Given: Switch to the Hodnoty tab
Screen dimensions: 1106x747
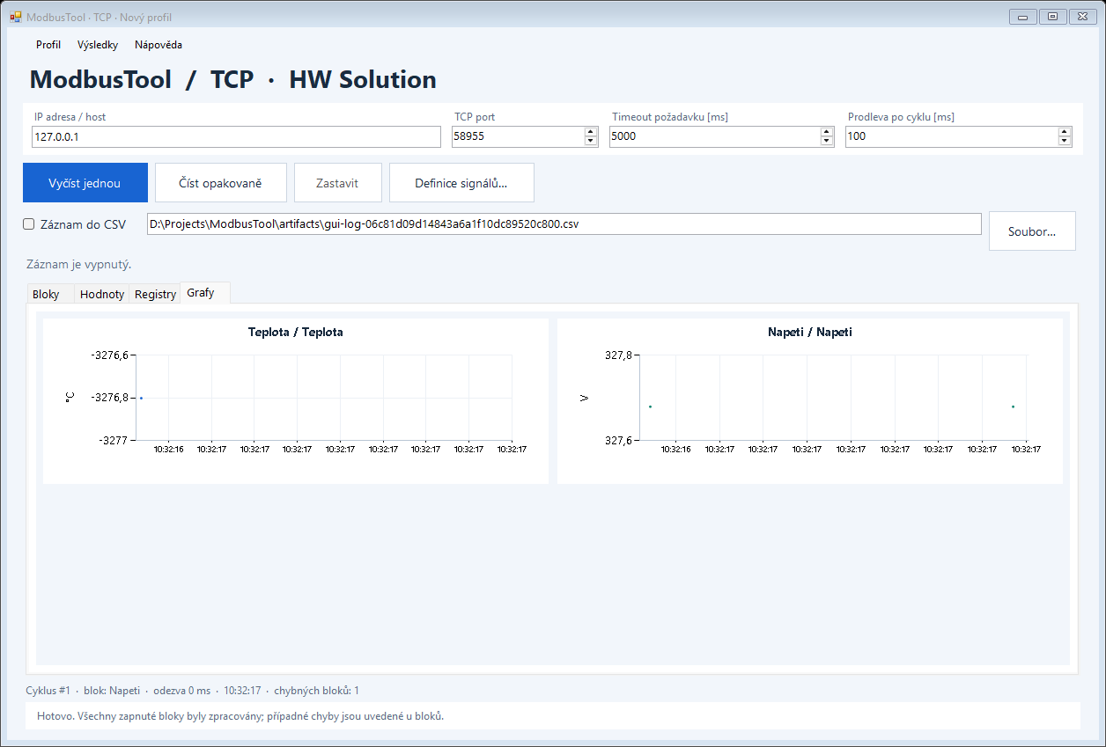Looking at the screenshot, I should click(x=102, y=294).
